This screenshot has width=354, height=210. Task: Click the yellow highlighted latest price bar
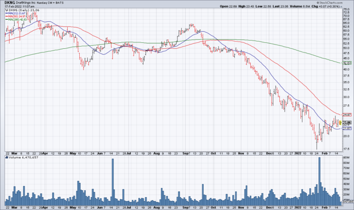pos(339,122)
